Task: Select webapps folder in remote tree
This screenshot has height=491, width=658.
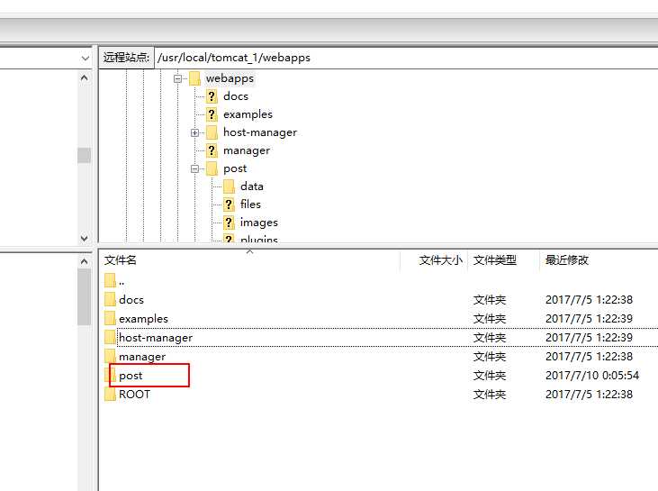Action: (230, 78)
